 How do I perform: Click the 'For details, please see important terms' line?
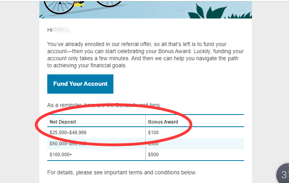tap(122, 172)
